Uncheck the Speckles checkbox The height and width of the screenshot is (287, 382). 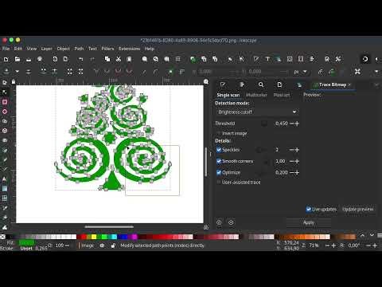tap(219, 150)
